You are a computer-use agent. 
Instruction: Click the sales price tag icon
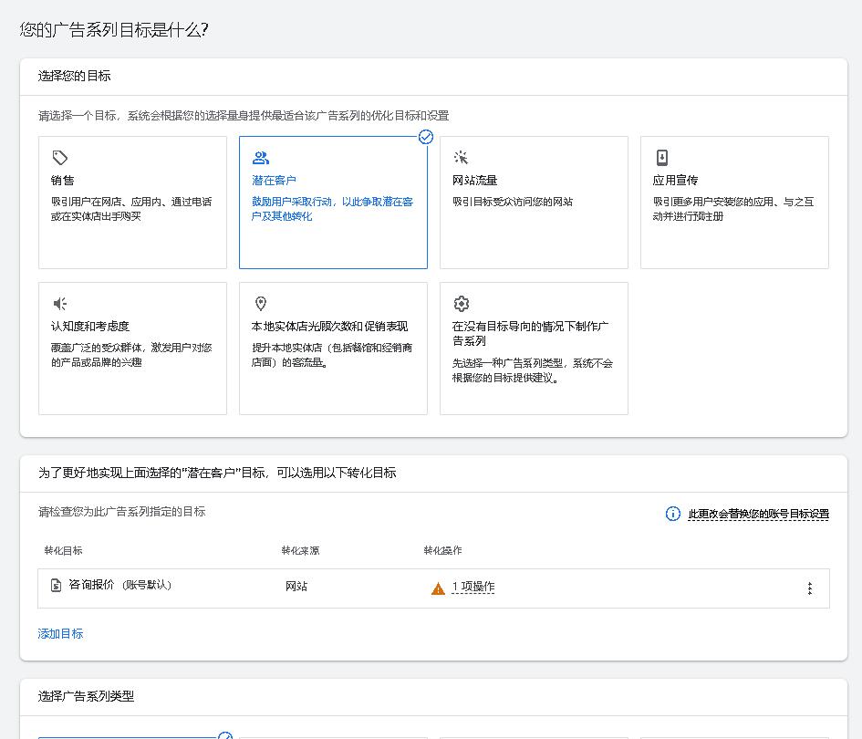(x=60, y=158)
